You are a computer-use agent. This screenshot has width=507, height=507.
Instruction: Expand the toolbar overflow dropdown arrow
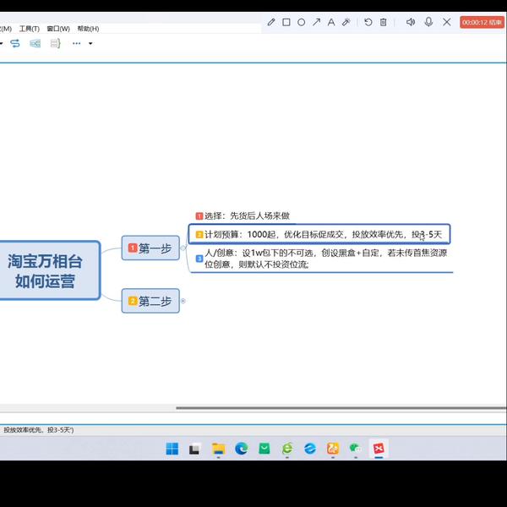point(90,43)
